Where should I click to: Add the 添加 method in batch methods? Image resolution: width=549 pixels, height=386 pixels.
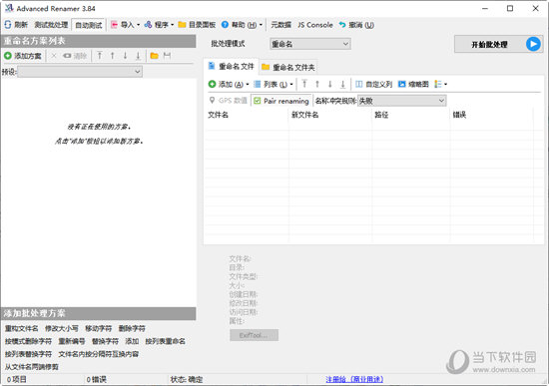(132, 341)
